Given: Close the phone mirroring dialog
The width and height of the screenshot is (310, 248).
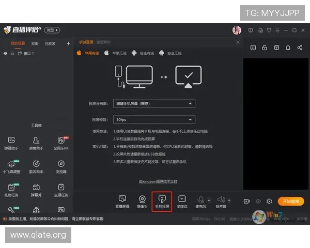Looking at the screenshot, I should coord(238,42).
